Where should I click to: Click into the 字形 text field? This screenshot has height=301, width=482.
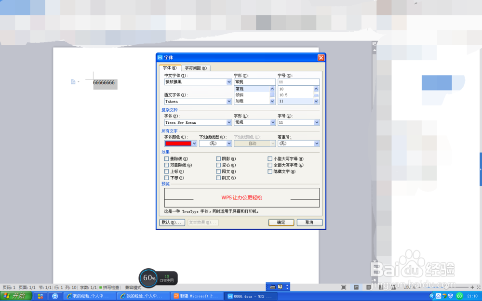click(254, 82)
